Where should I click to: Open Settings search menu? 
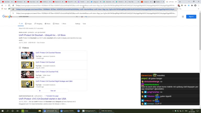pos(78,24)
